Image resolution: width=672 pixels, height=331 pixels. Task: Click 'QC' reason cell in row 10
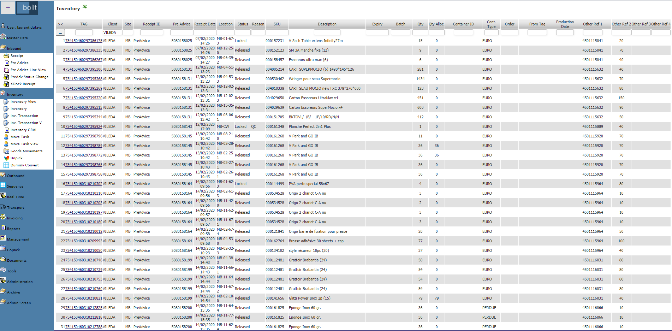tap(254, 126)
